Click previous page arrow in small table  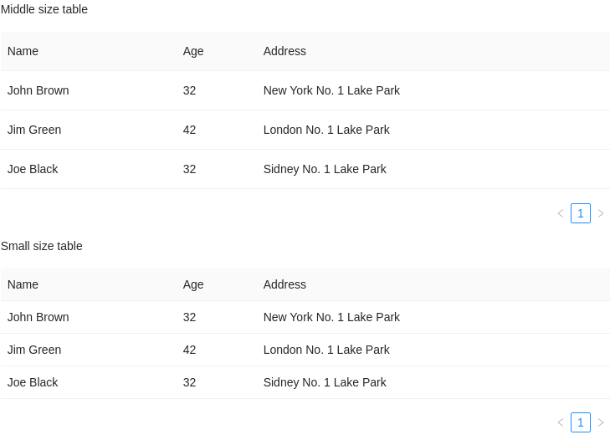pos(561,422)
